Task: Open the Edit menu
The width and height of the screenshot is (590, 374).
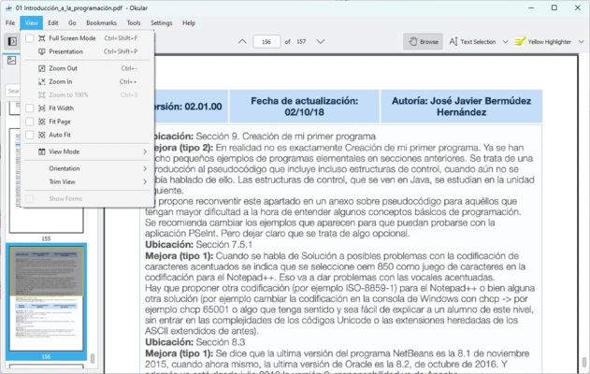Action: point(53,23)
